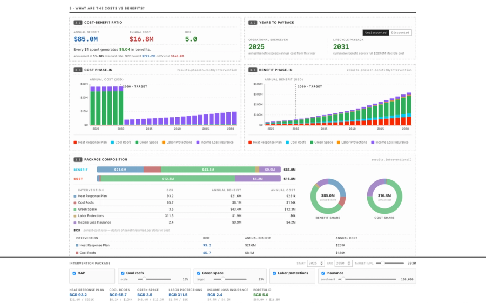This screenshot has width=486, height=304.
Task: Click Heat Response Plan legend swatch in Benefit Phase-In
Action: (250, 143)
